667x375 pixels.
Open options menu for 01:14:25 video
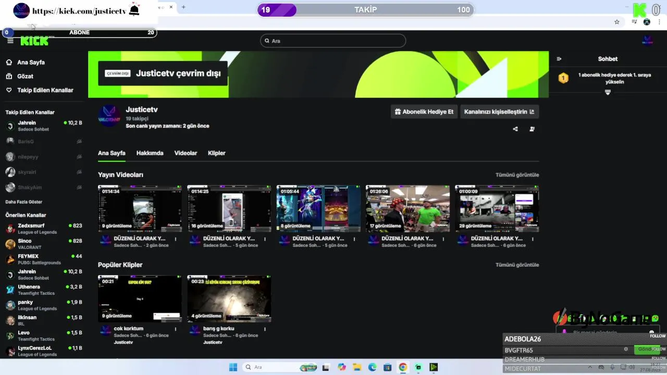click(265, 239)
